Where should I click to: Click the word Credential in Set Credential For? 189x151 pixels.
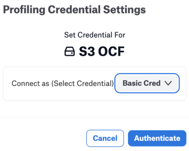click(x=95, y=35)
